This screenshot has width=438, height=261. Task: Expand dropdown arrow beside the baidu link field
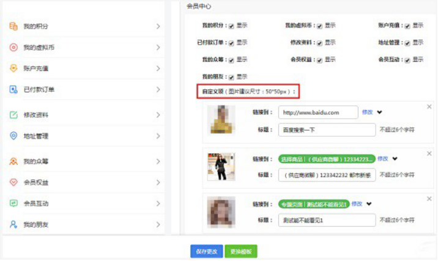(379, 112)
